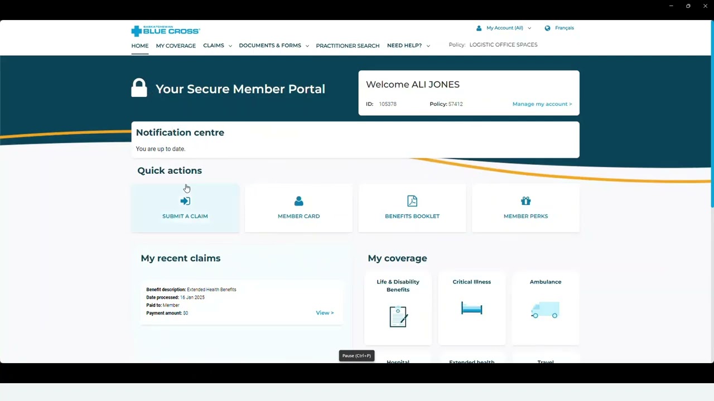Click the globe language icon
The width and height of the screenshot is (714, 401).
pos(547,28)
